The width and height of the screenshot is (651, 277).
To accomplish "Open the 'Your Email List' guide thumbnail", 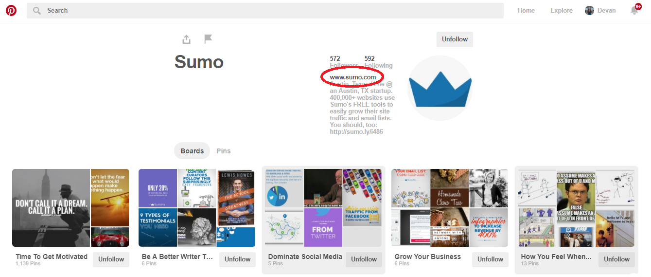I will pyautogui.click(x=410, y=188).
